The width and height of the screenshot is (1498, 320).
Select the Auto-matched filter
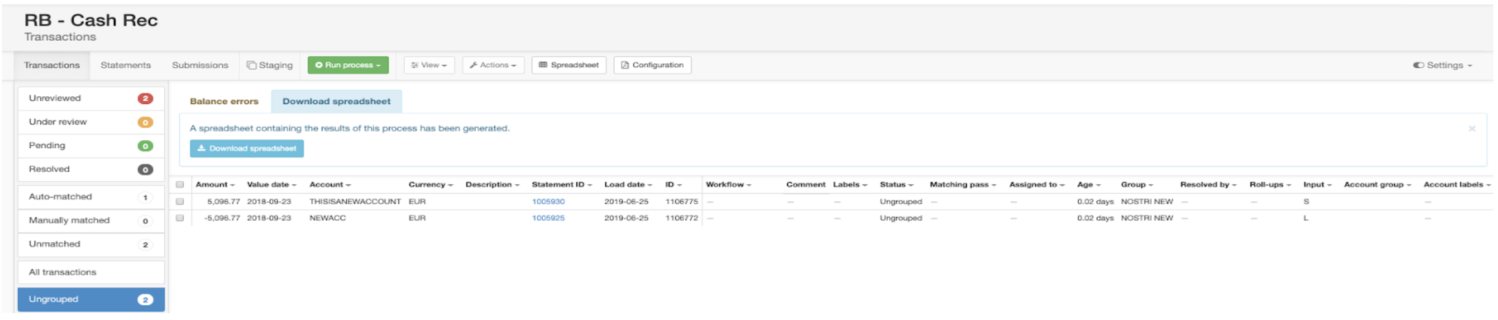pyautogui.click(x=91, y=197)
